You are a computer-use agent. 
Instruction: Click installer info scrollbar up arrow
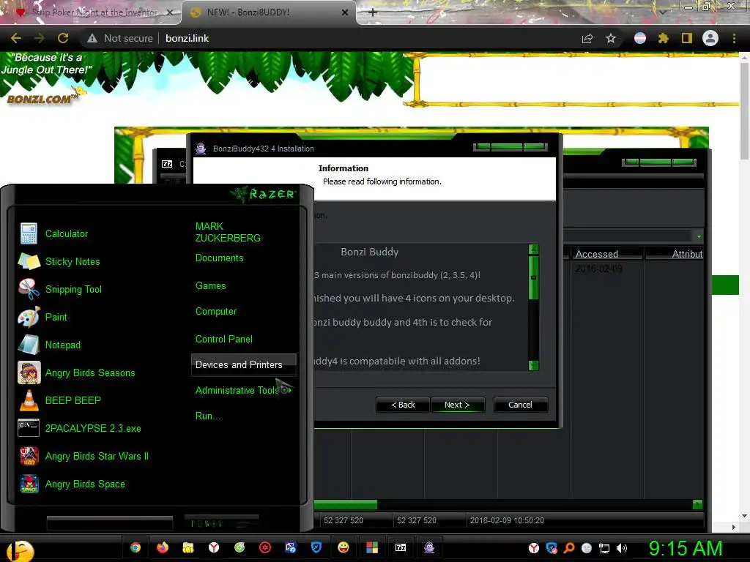pos(534,249)
